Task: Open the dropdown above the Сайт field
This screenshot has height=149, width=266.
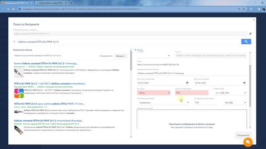Action: point(154,55)
